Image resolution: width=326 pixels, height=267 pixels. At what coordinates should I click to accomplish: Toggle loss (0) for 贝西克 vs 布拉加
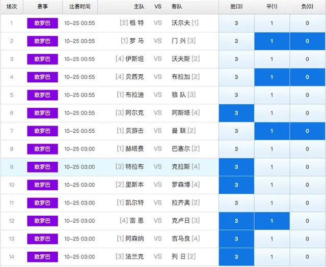(308, 77)
